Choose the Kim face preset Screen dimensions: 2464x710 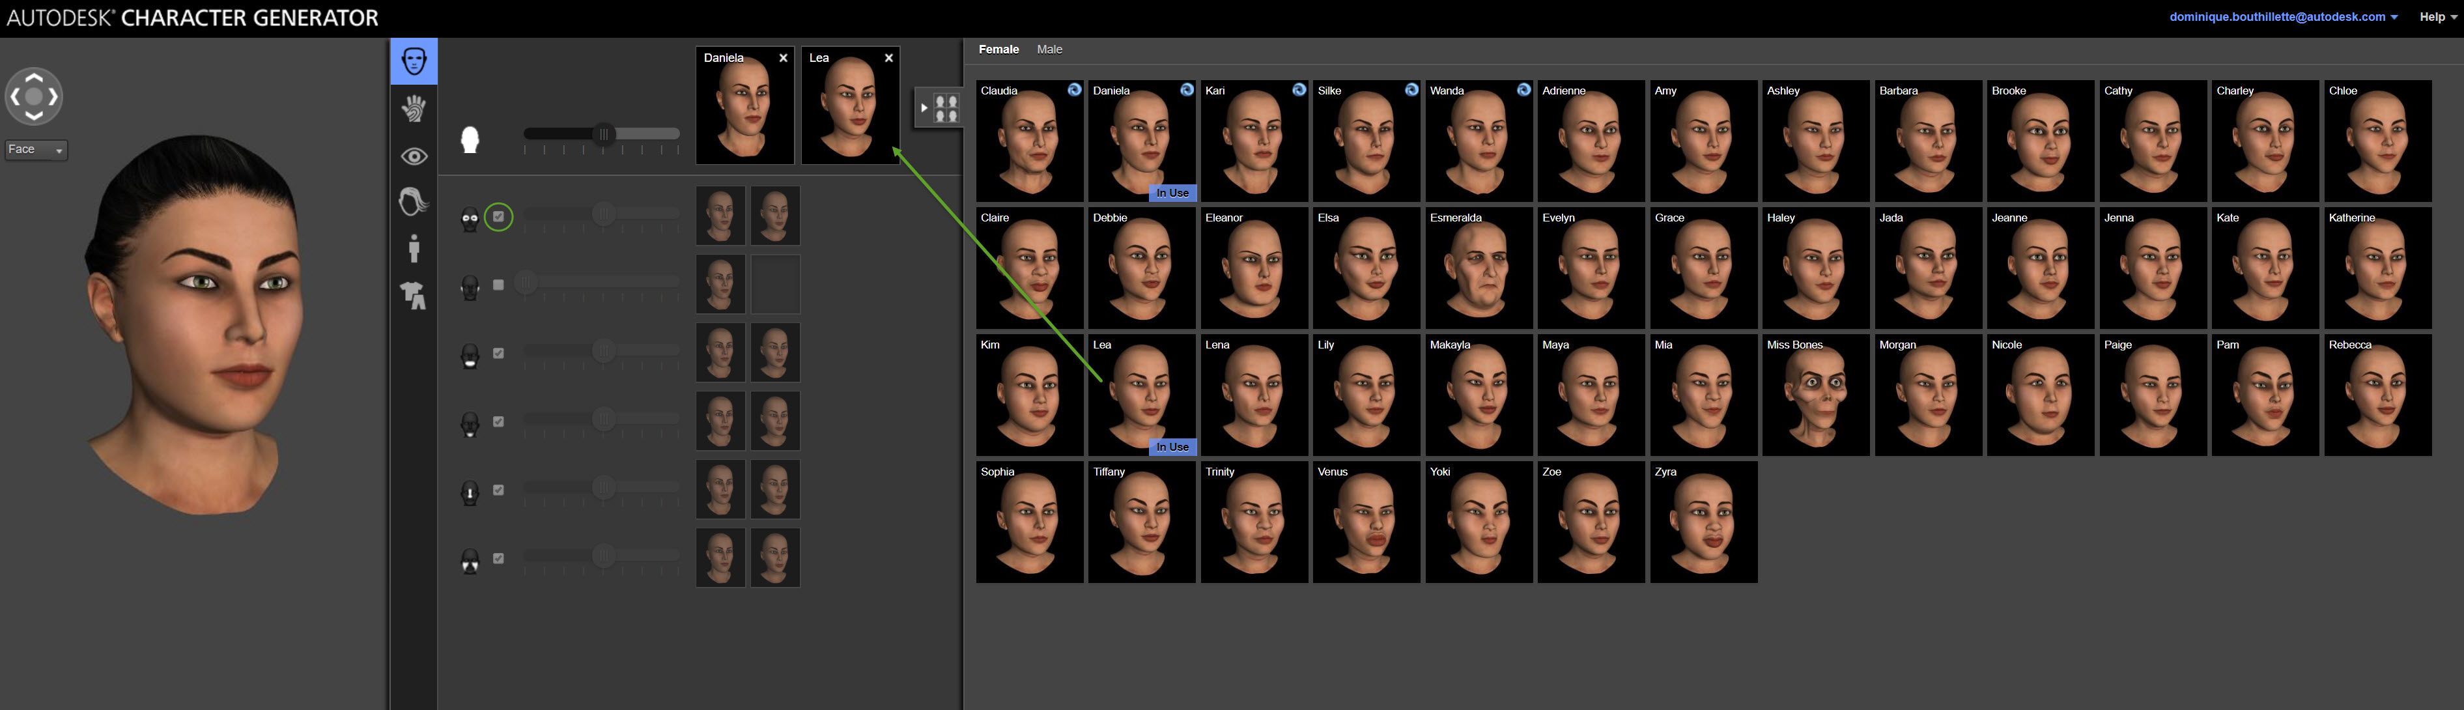(x=1029, y=394)
